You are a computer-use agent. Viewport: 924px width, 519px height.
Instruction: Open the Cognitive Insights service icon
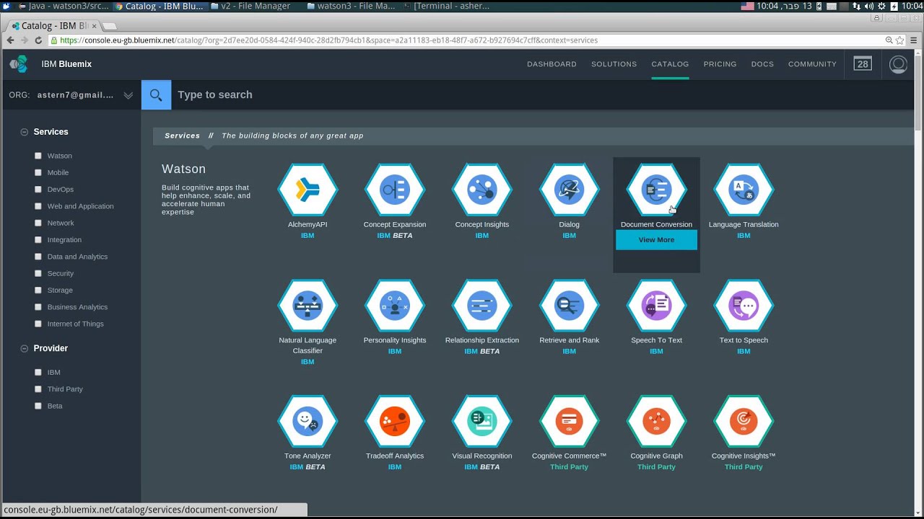(744, 421)
